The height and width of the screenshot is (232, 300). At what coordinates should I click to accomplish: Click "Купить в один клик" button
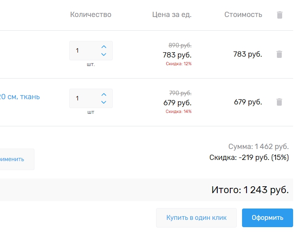click(x=196, y=218)
